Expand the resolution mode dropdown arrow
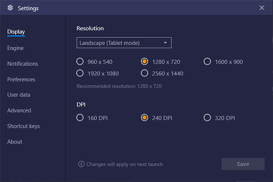The height and width of the screenshot is (182, 273). click(165, 43)
